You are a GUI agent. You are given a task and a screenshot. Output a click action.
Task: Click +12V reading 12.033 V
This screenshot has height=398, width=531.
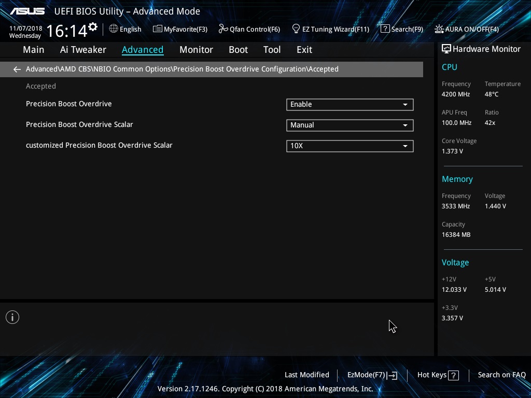tap(454, 290)
